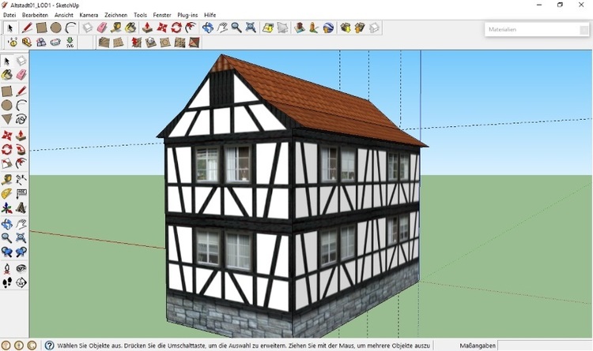Select Eraser in the left tool palette

coord(21,75)
